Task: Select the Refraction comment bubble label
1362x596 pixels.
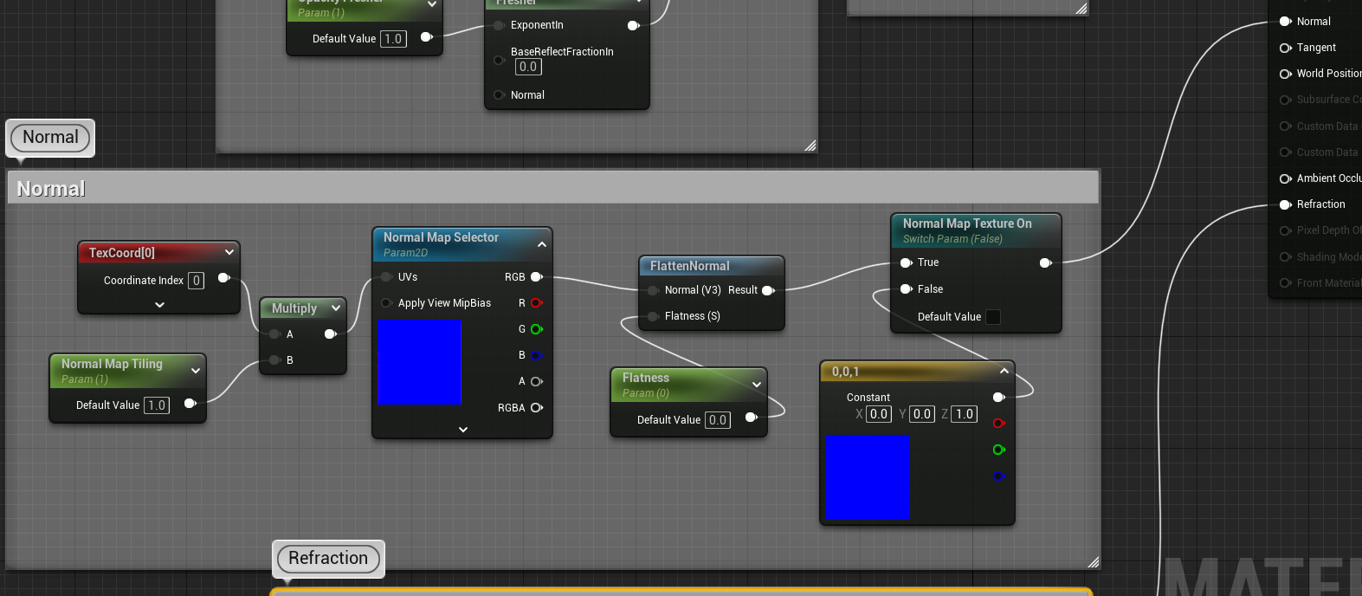Action: pos(328,558)
